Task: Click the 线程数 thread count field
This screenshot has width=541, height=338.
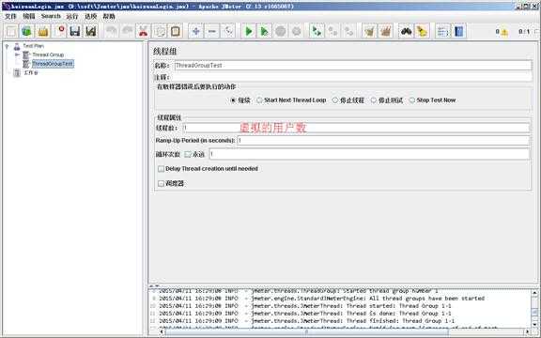Action: pos(356,128)
